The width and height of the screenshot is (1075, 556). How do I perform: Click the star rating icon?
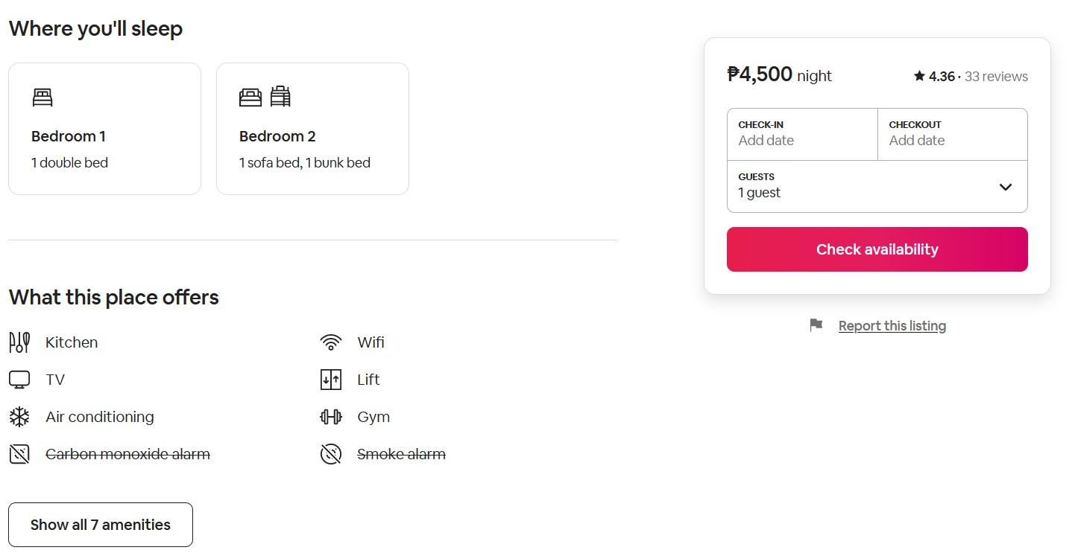[x=919, y=76]
